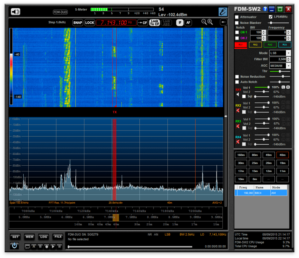Screen dimensions: 299x258
Task: Click the center-to-frequency arrow CF button
Action: pyautogui.click(x=142, y=23)
